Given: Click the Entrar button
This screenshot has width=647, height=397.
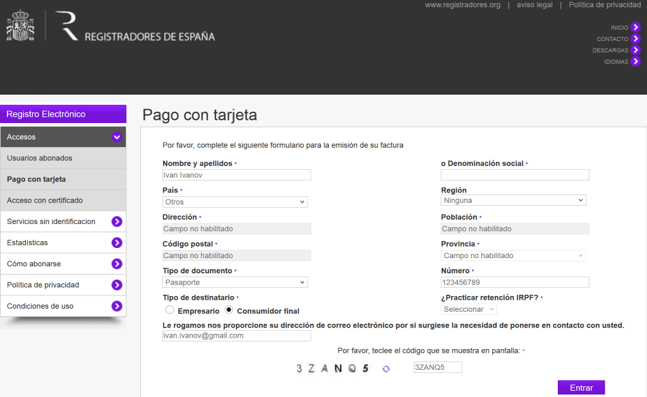Looking at the screenshot, I should [x=581, y=388].
